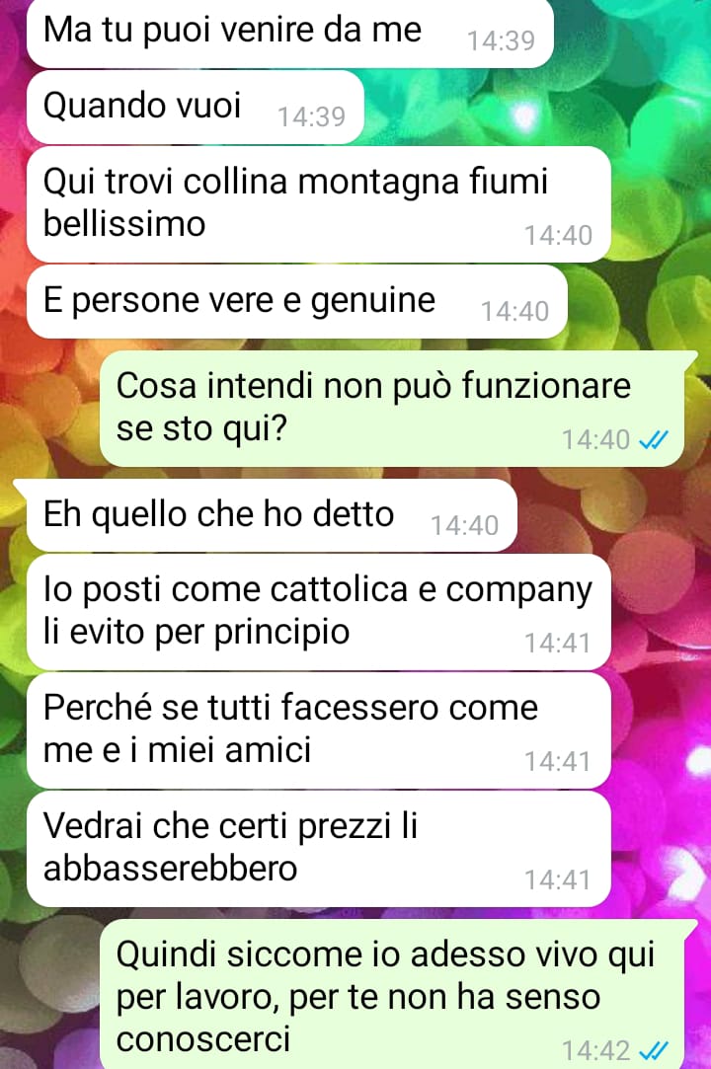Tap 14:40 timestamp on 'persone vere e genuine'
This screenshot has height=1069, width=711.
(x=515, y=312)
